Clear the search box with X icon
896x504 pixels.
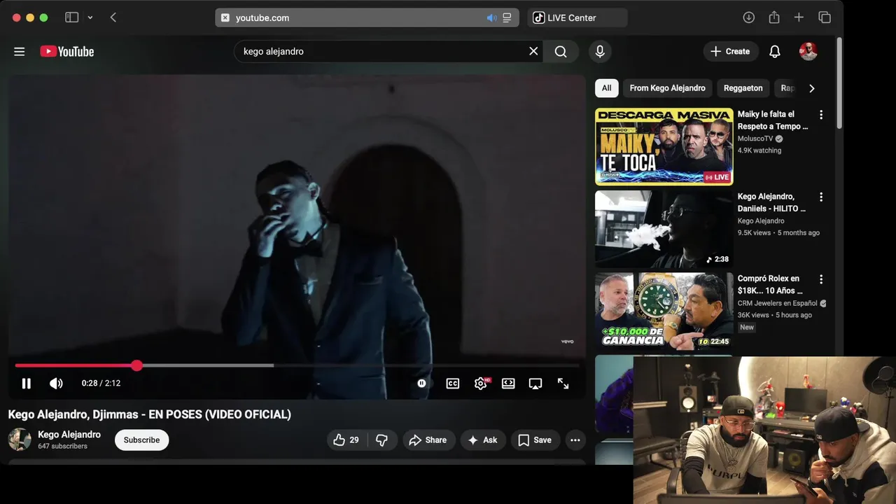(533, 51)
